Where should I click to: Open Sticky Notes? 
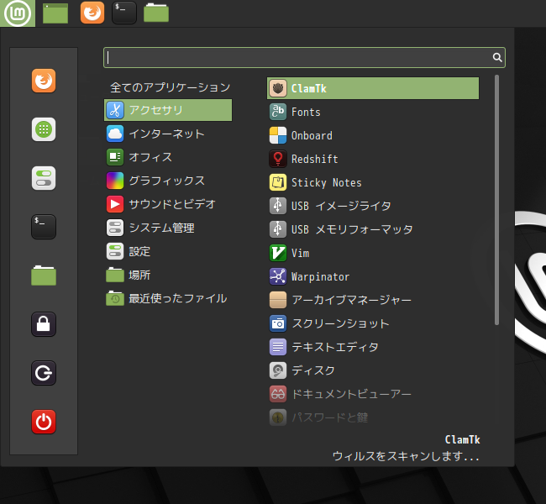[x=373, y=182]
